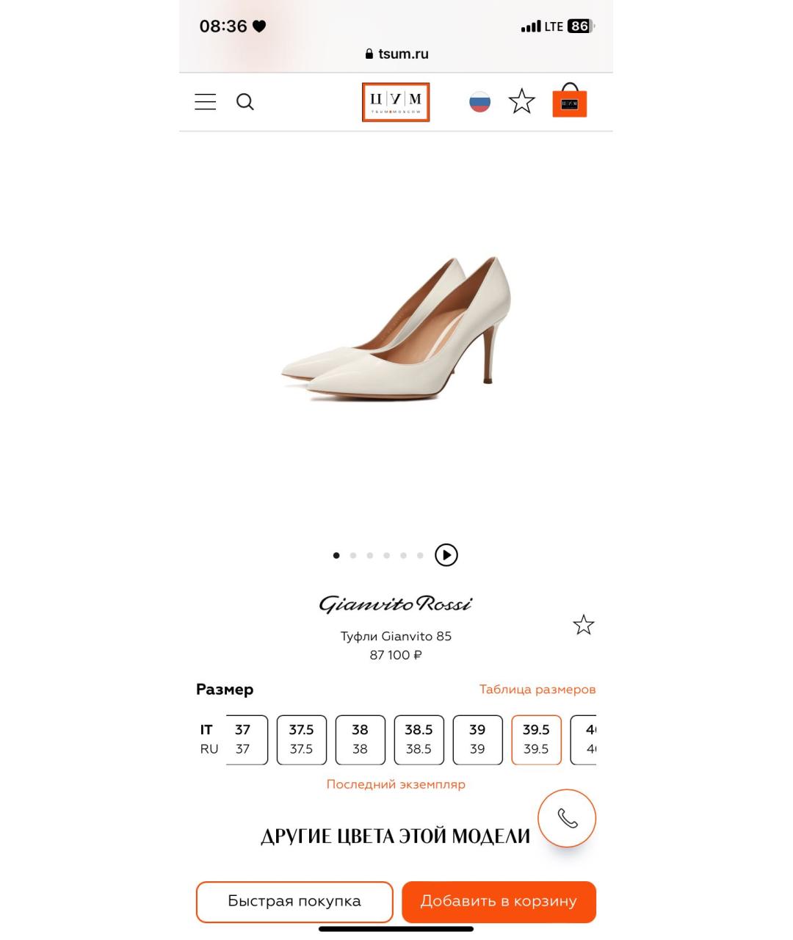The height and width of the screenshot is (940, 793).
Task: Play the product video
Action: 446,555
